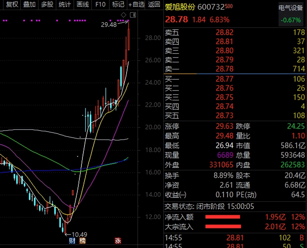
Task: Click the blue 财 marker below chart
Action: pyautogui.click(x=72, y=241)
